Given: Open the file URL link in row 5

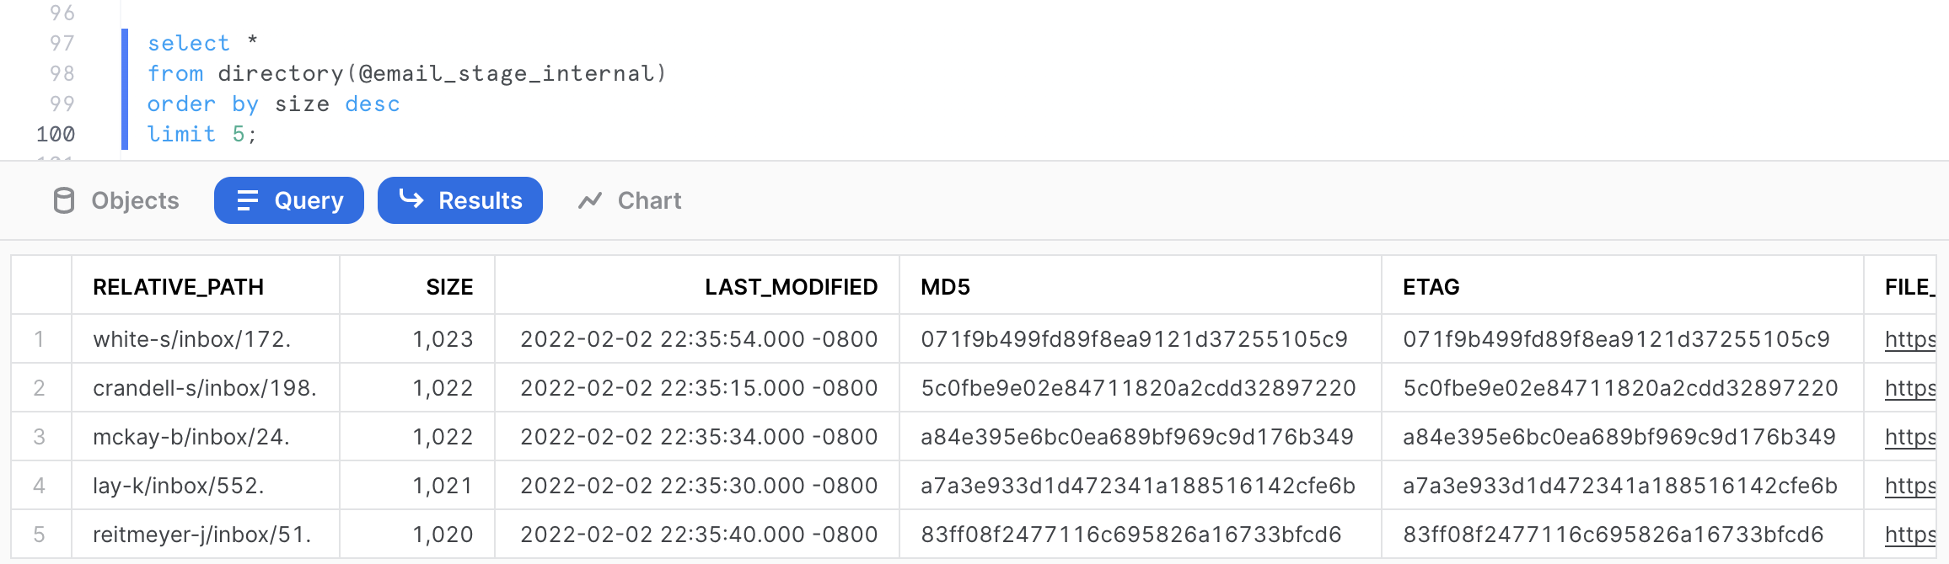Looking at the screenshot, I should (1909, 535).
